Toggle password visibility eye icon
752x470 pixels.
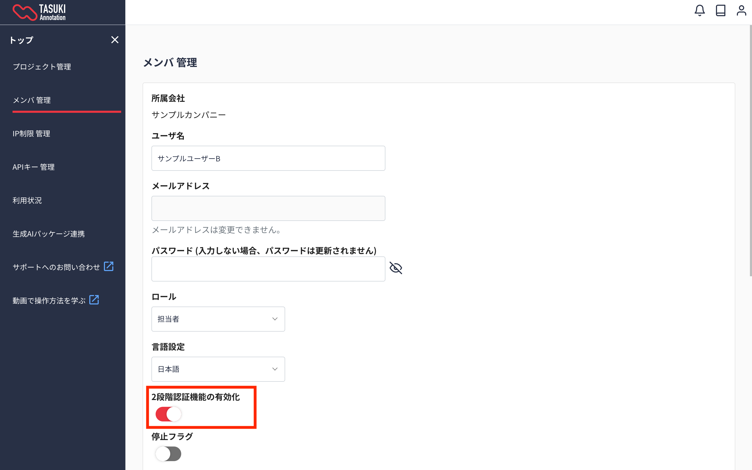click(x=396, y=268)
